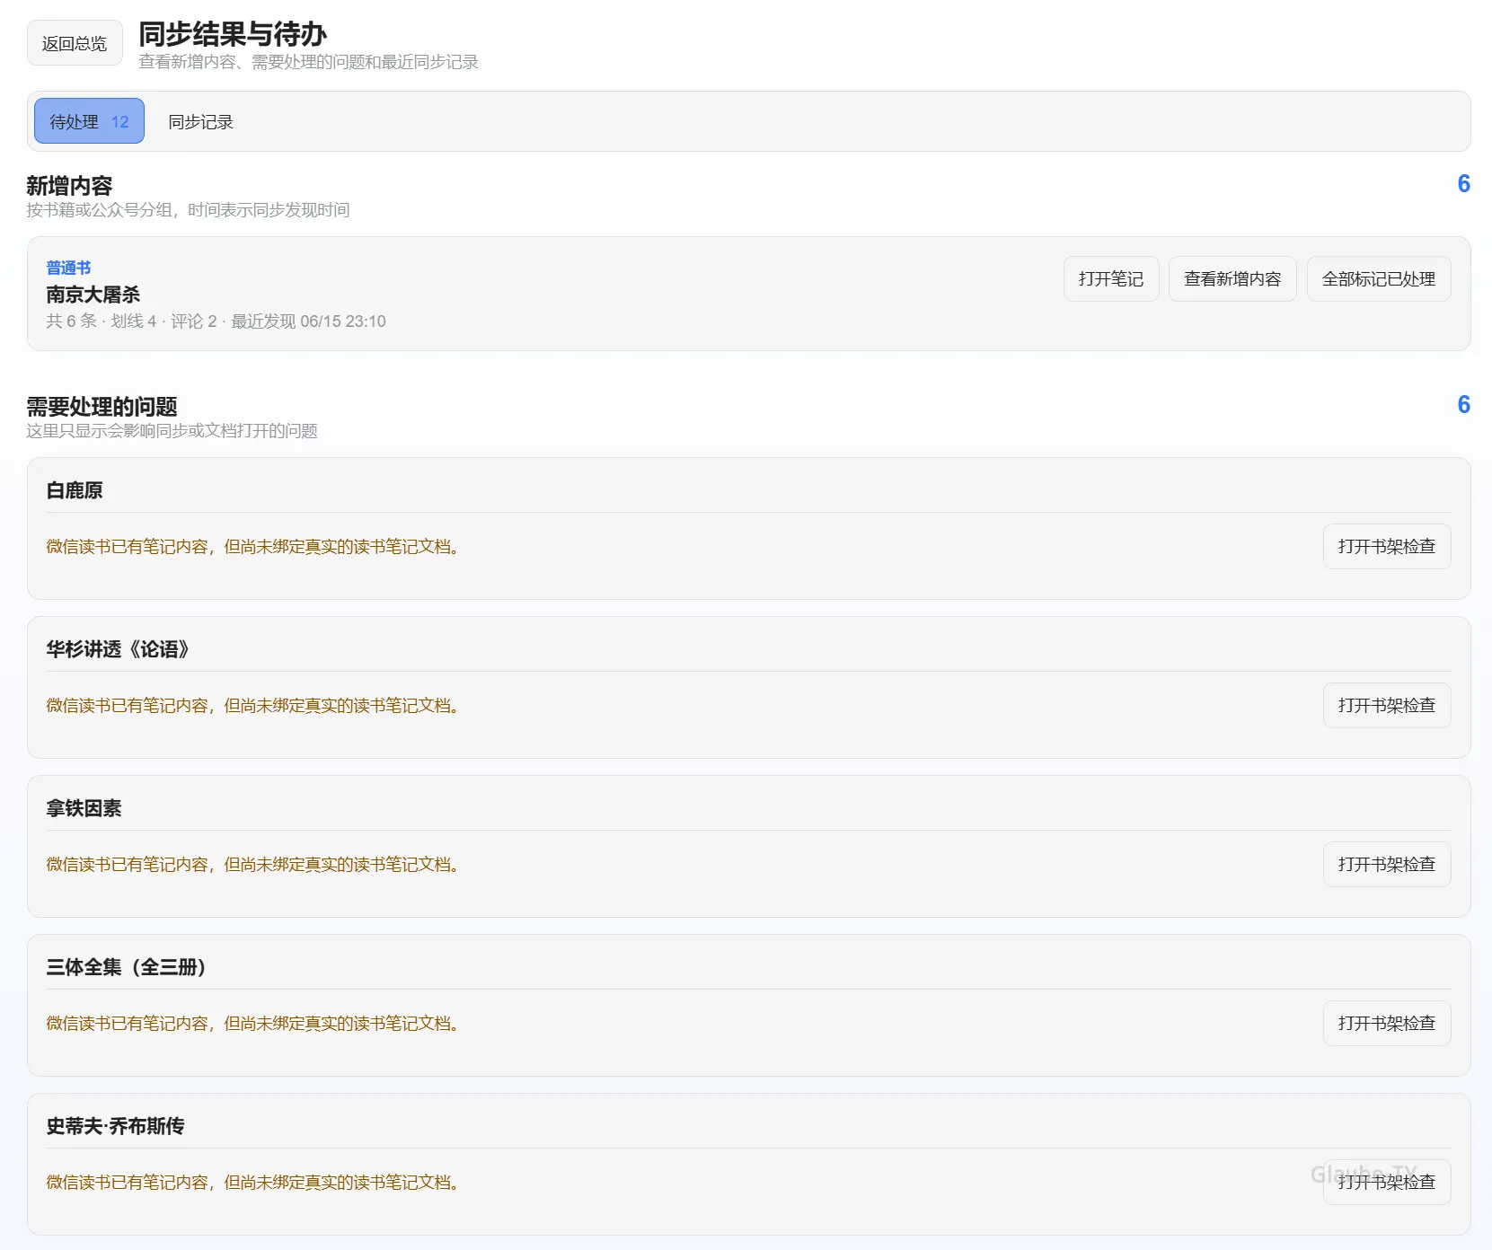
Task: Switch to the 待处理 tab
Action: click(89, 121)
